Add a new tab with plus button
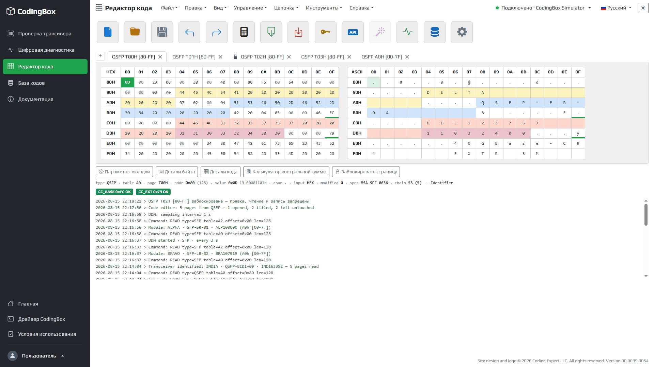Screen dimensions: 654x367 pos(100,56)
